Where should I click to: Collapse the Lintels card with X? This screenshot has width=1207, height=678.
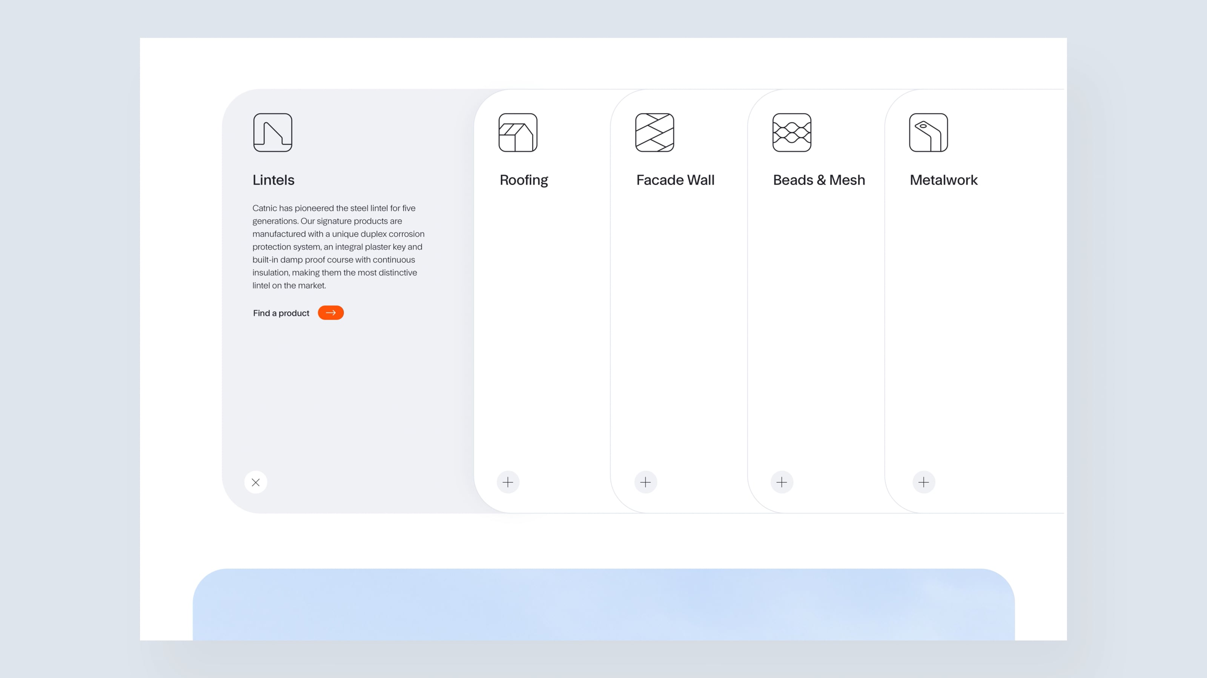tap(256, 482)
